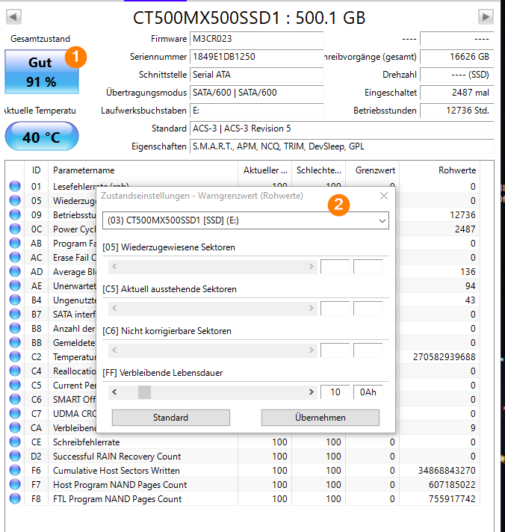Image resolution: width=505 pixels, height=532 pixels.
Task: Click the Schnittstelle field Serial ATA
Action: coord(257,75)
